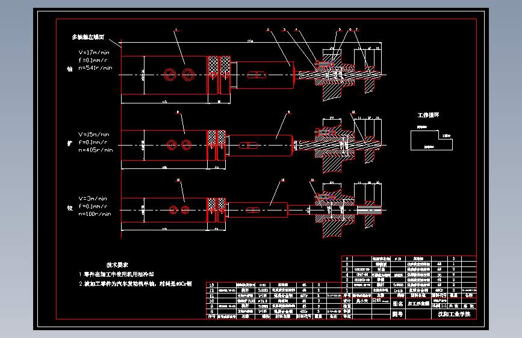This screenshot has height=338, width=522.
Task: Select the 'n=541r/min' spindle speed text
Action: (96, 68)
